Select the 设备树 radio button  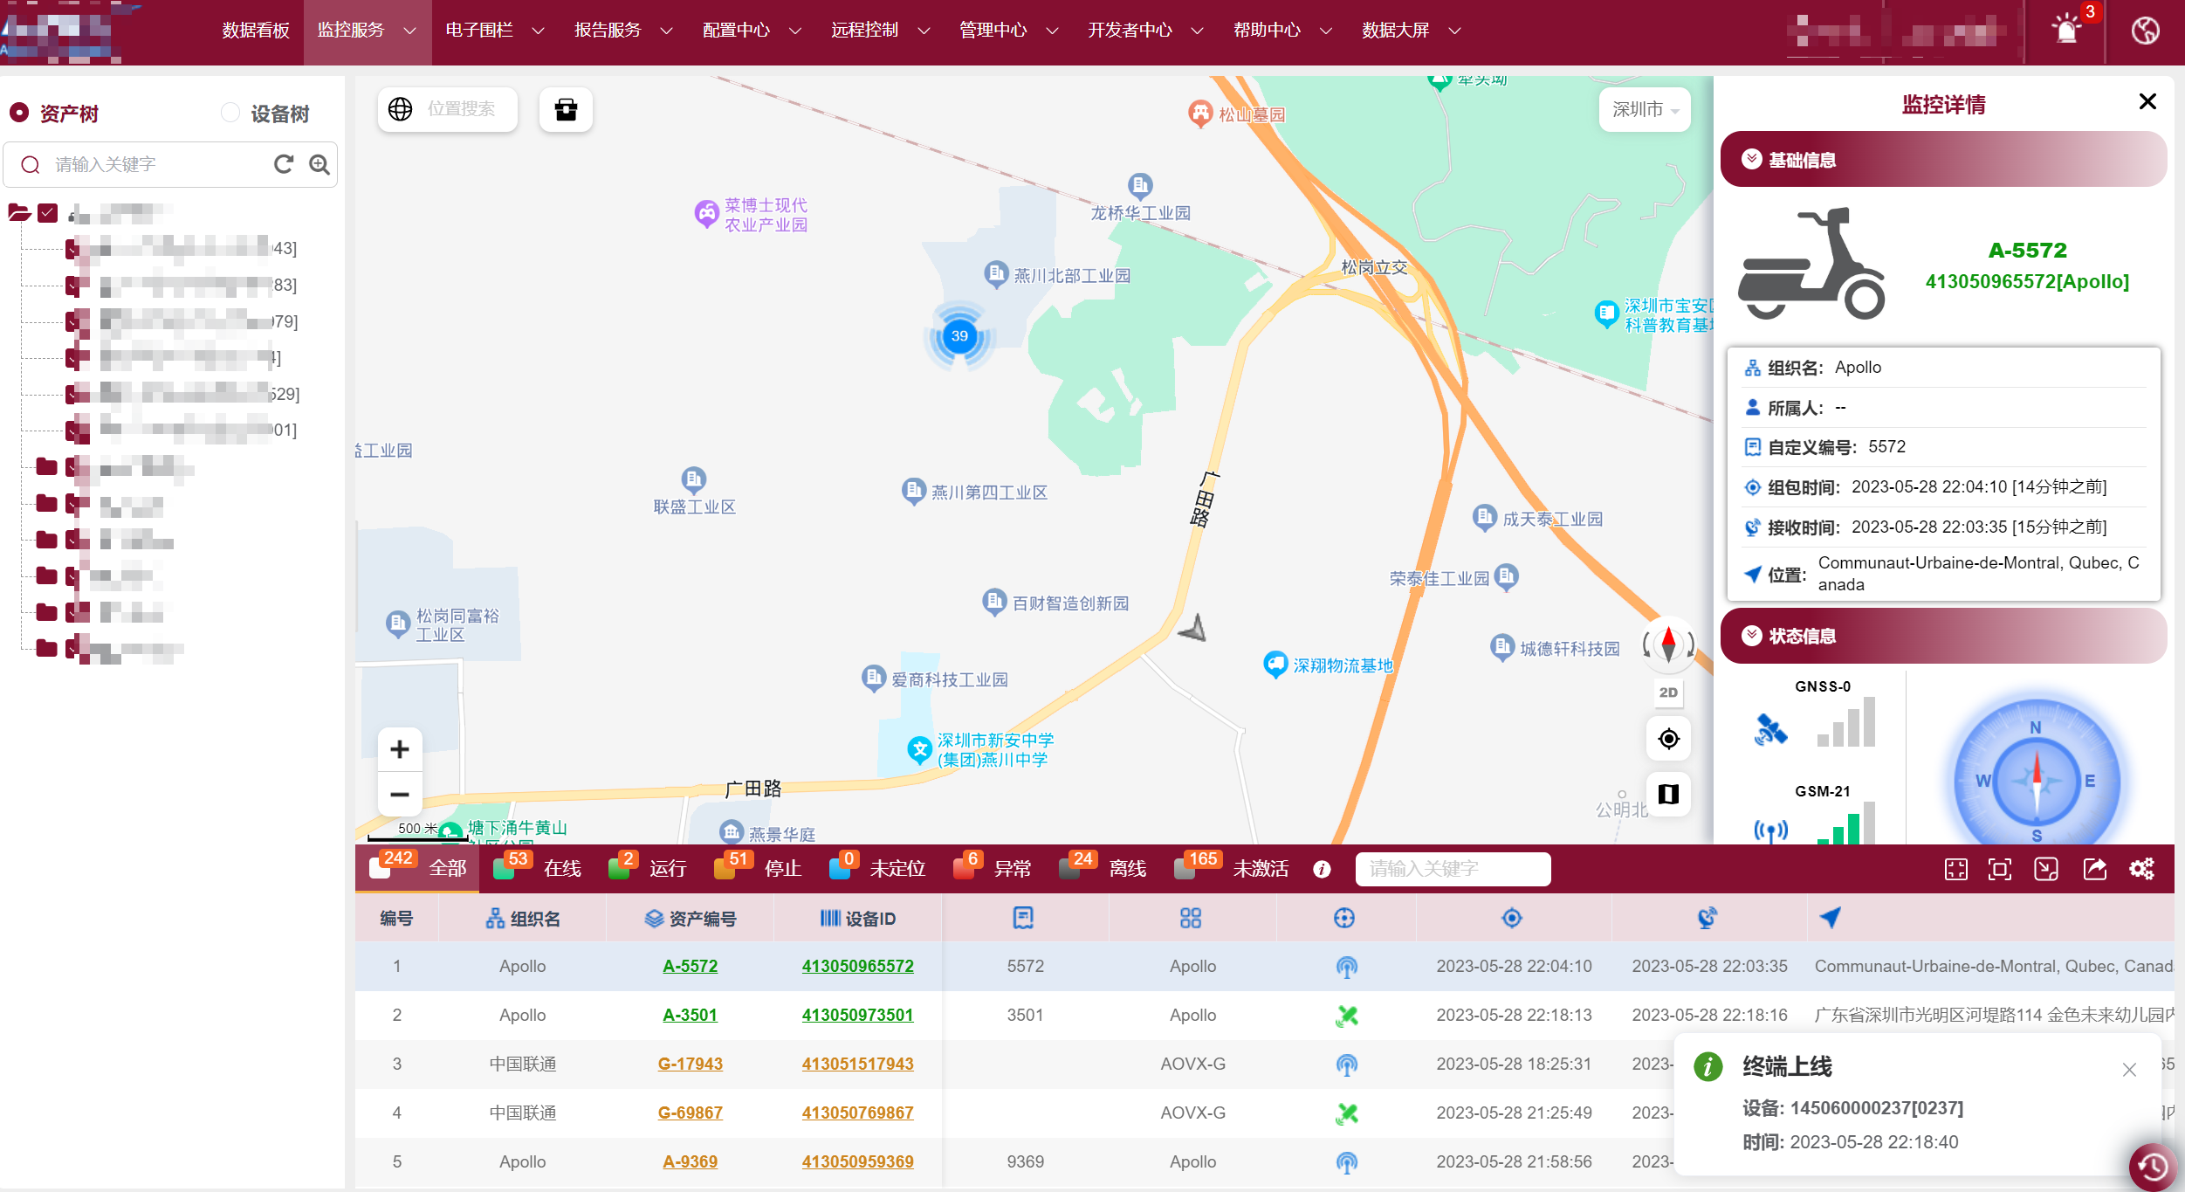230,114
